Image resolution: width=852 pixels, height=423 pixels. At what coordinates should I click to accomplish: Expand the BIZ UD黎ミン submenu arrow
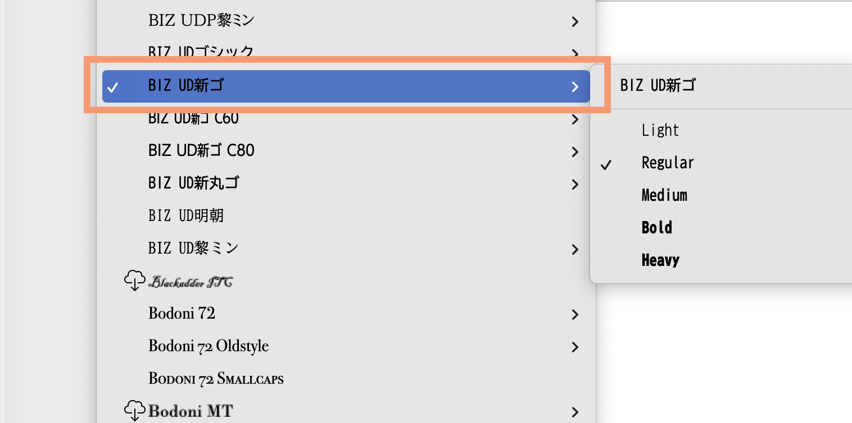574,250
